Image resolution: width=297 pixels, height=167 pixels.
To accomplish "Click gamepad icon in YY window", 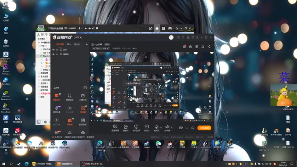I will point(170,29).
